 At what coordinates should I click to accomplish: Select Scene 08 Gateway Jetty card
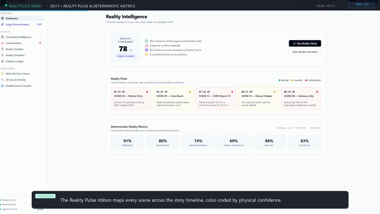(x=301, y=98)
